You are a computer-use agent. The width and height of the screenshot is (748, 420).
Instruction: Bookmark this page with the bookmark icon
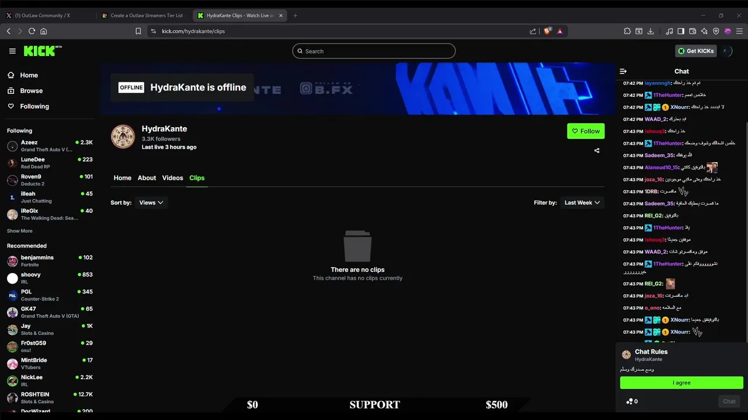click(138, 31)
